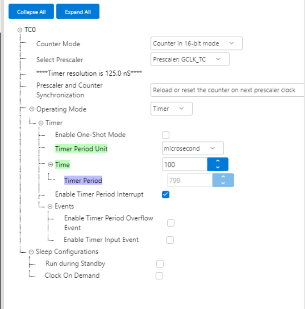The image size is (305, 309).
Task: Open the Select Prescaler dropdown
Action: [x=190, y=59]
